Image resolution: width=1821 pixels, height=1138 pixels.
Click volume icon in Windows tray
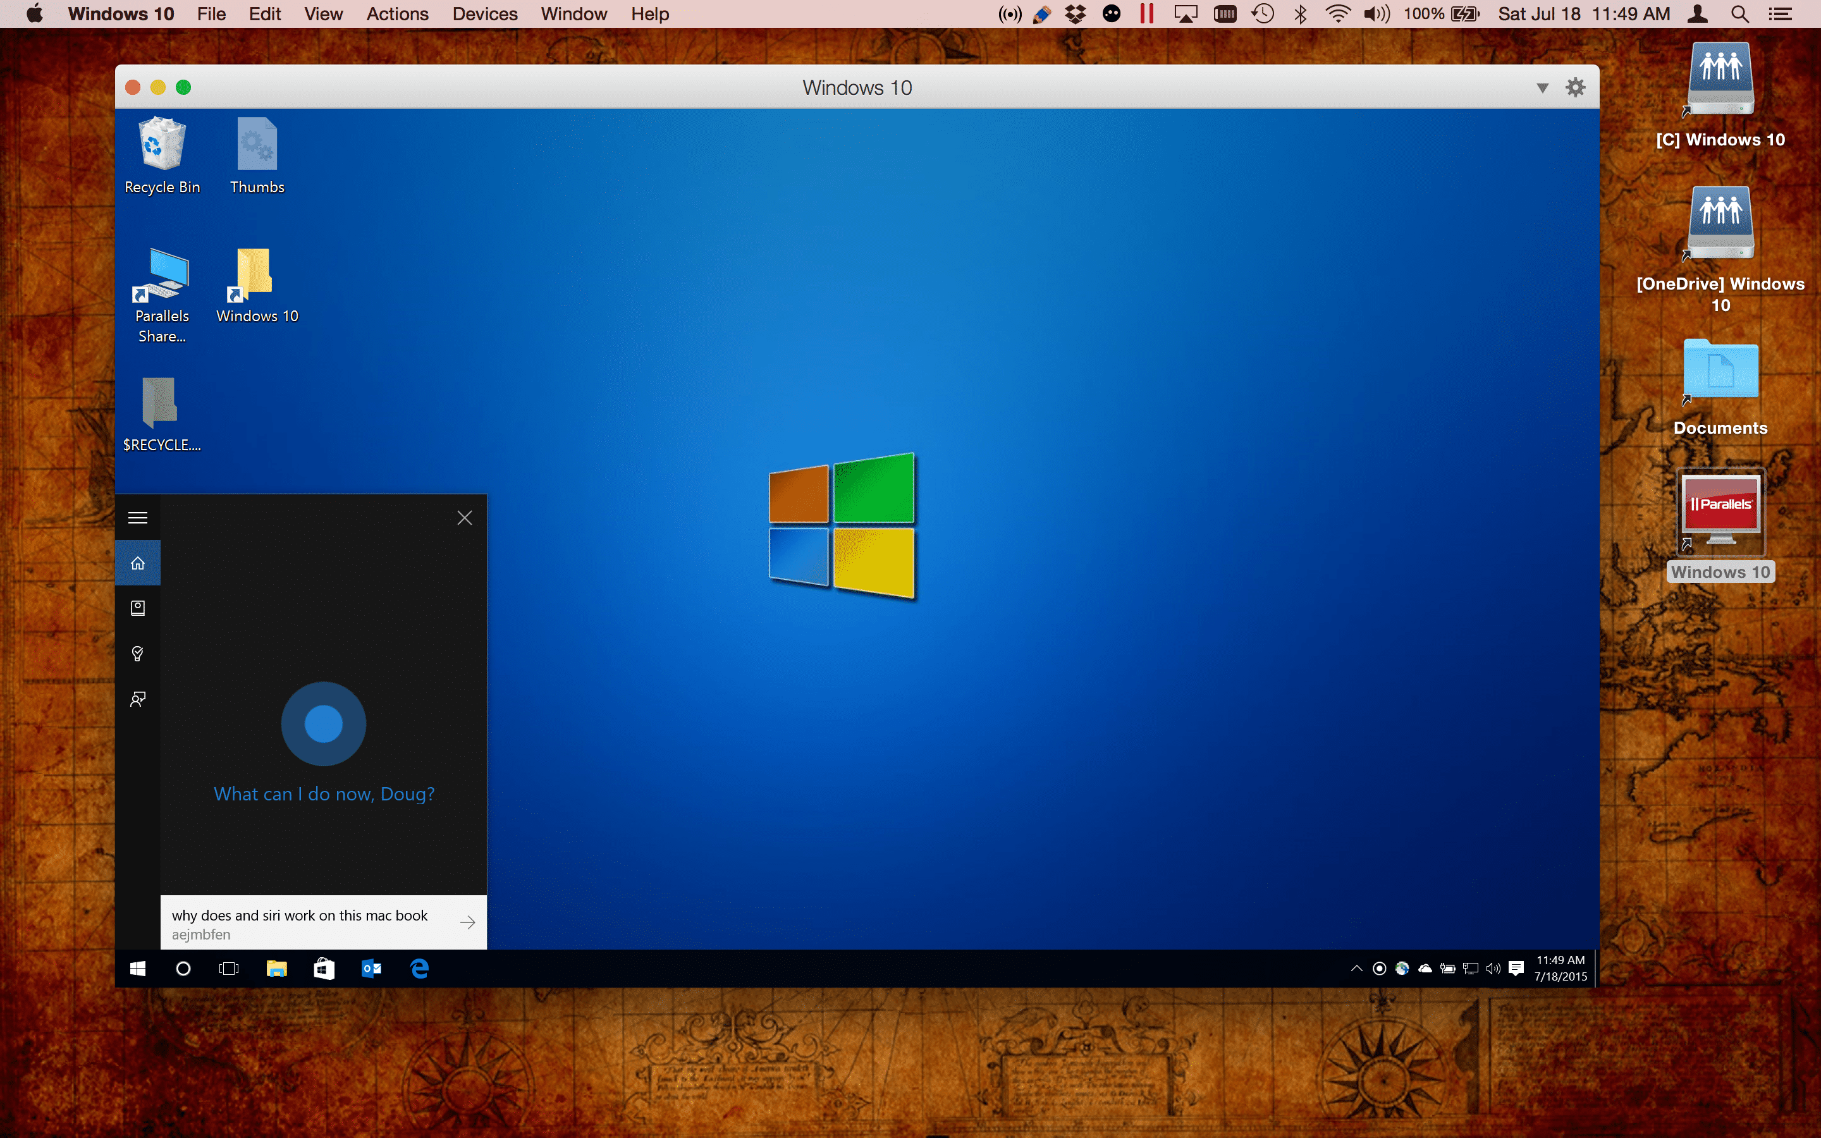1493,969
